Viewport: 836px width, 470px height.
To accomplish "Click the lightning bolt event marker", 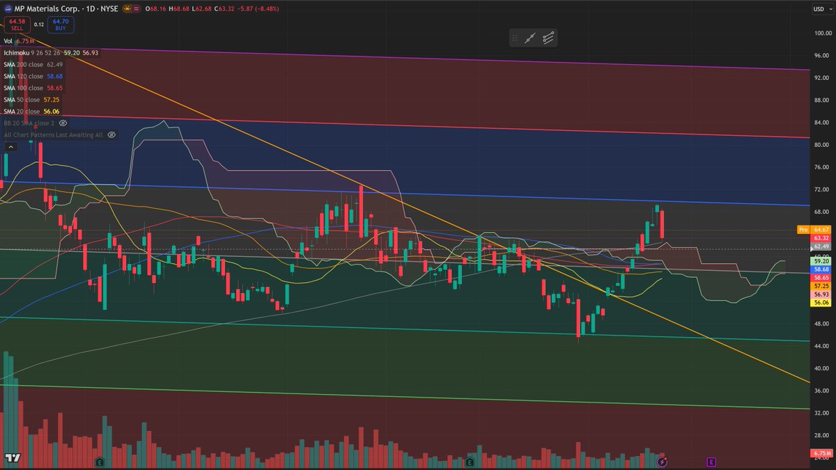I will [x=663, y=461].
